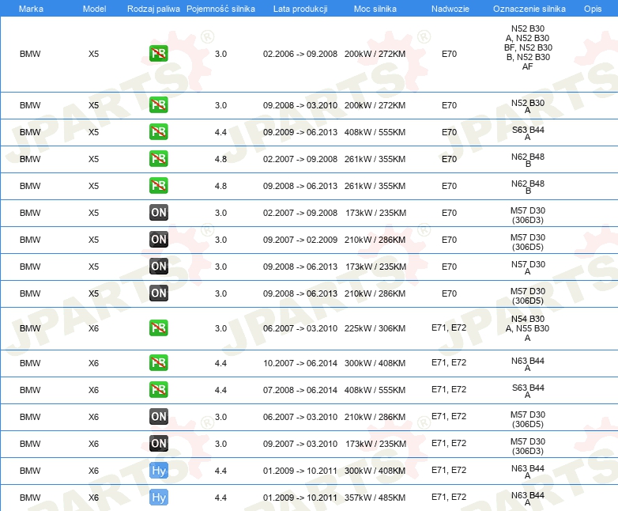The width and height of the screenshot is (618, 511).
Task: Click the PB icon for X5 02.2006 -> 09.2008
Action: pyautogui.click(x=158, y=54)
